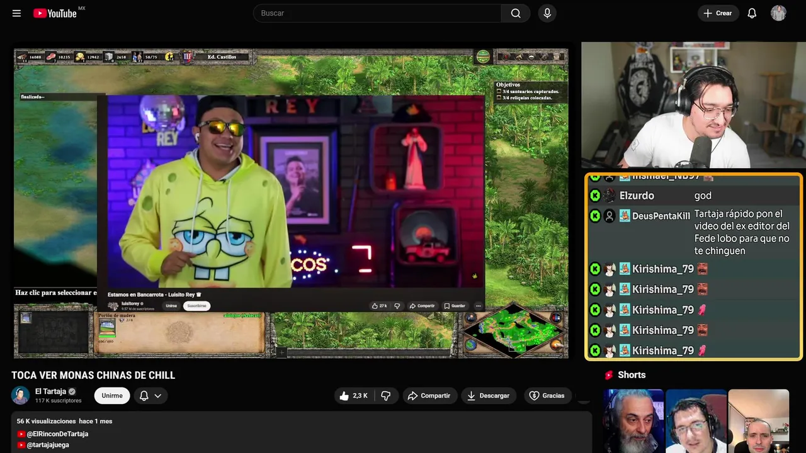
Task: Open the notifications bell in header
Action: pyautogui.click(x=752, y=13)
